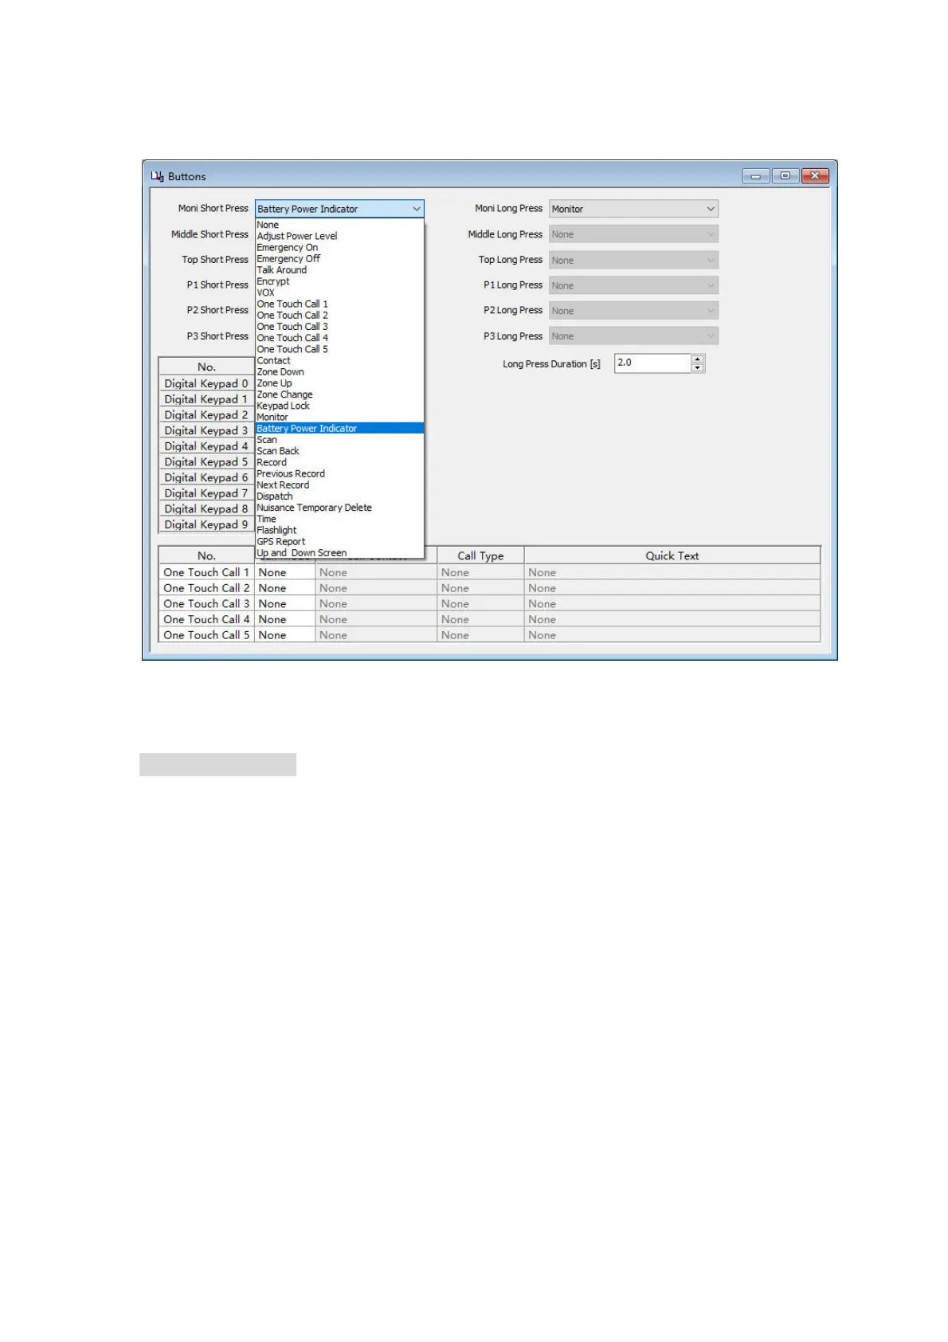Select Digital Keypad 3 row
The image size is (948, 1342).
click(206, 430)
